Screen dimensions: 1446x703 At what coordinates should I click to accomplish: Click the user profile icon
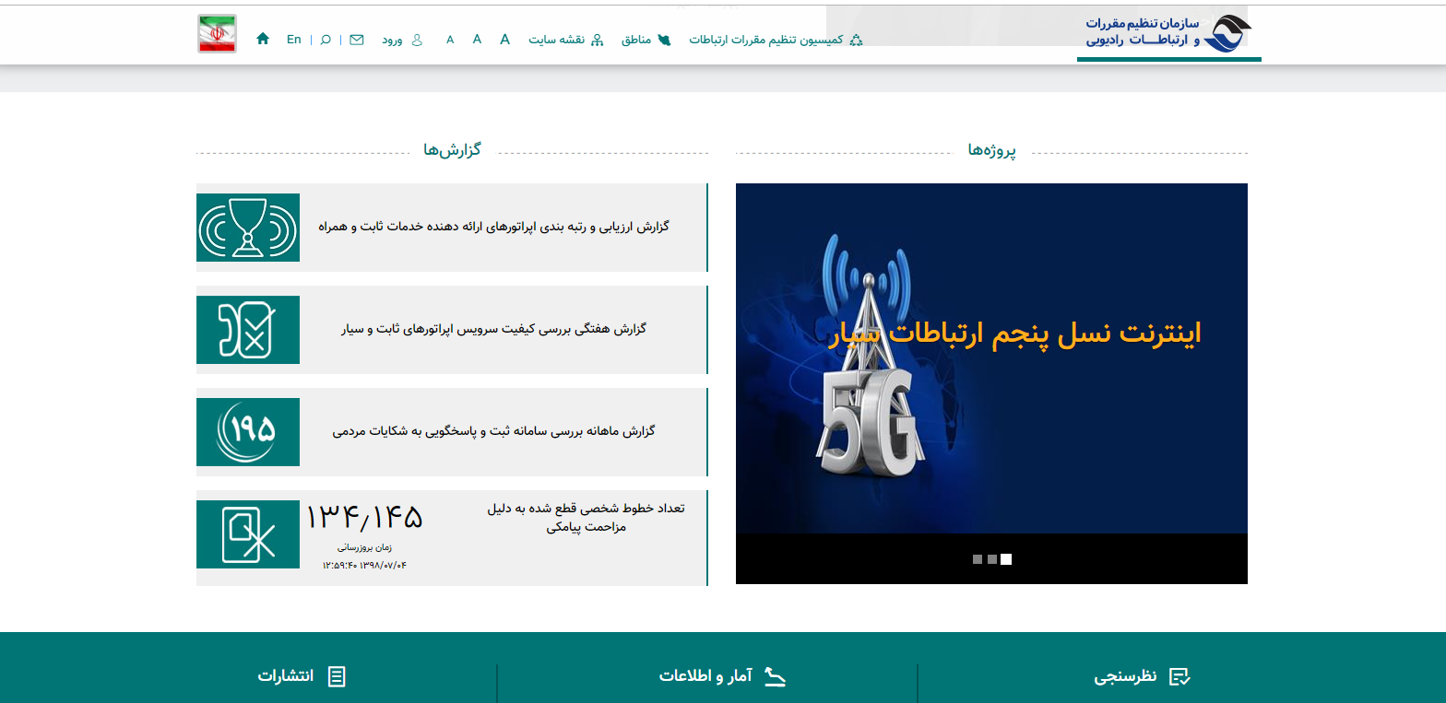[417, 40]
